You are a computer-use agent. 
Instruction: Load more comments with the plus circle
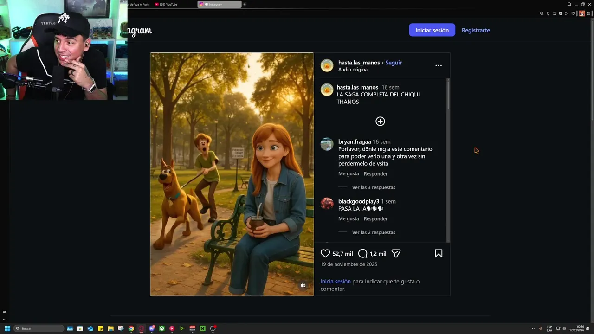(x=380, y=122)
